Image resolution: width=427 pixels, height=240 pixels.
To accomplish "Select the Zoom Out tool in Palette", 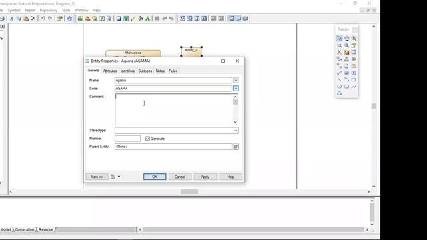I will [339, 45].
